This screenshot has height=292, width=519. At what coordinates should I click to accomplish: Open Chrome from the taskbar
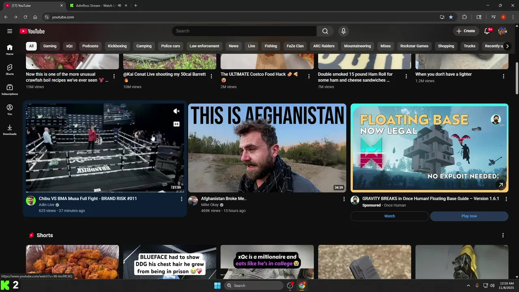pos(302,286)
